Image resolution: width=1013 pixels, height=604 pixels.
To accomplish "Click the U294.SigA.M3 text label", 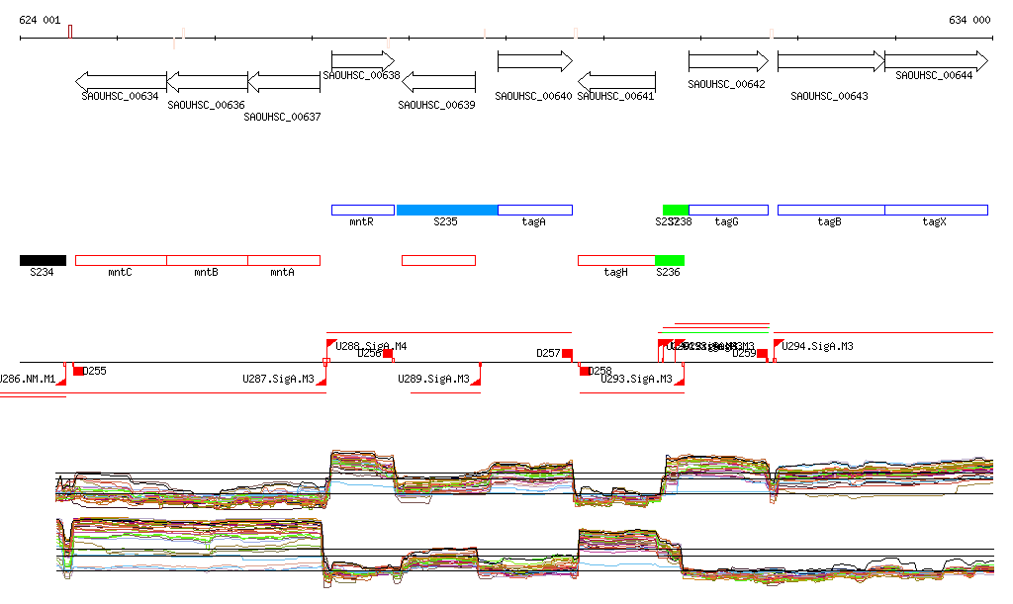I will tap(817, 347).
